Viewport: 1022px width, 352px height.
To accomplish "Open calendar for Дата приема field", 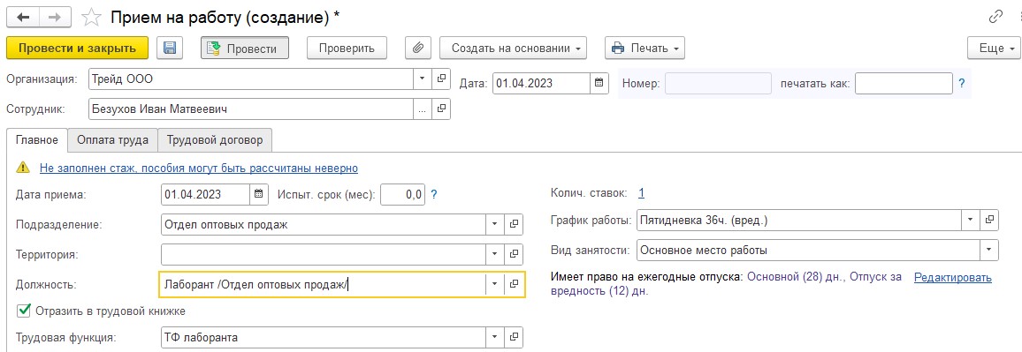I will click(259, 194).
